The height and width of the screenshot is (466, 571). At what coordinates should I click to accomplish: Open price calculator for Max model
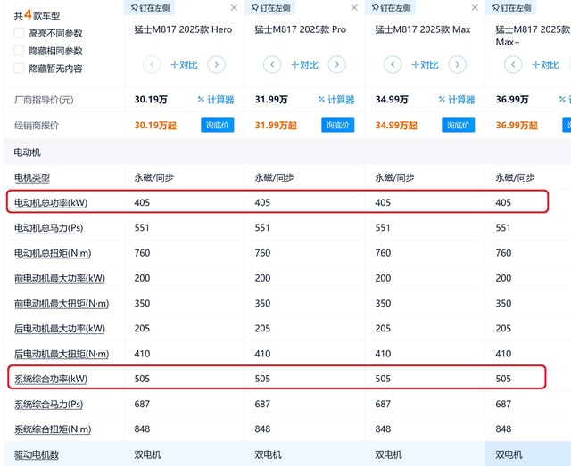(457, 100)
